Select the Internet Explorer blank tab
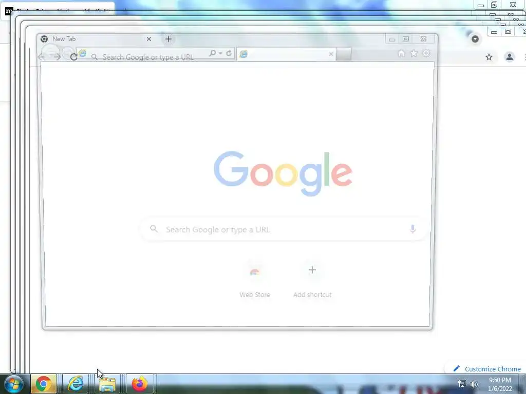Screen dimensions: 526x394 pyautogui.click(x=286, y=54)
